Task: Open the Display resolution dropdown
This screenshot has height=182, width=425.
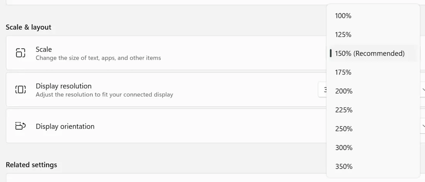Action: pos(323,90)
